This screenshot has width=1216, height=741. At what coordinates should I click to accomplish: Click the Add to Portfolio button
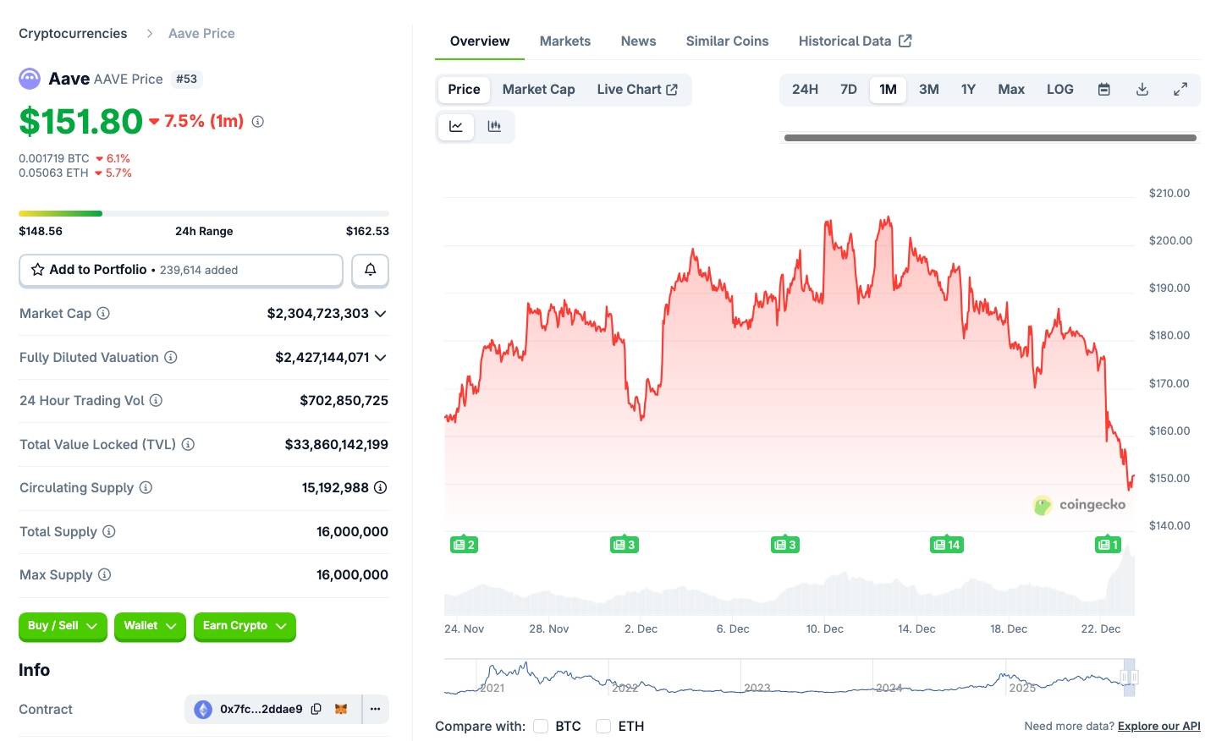(181, 270)
